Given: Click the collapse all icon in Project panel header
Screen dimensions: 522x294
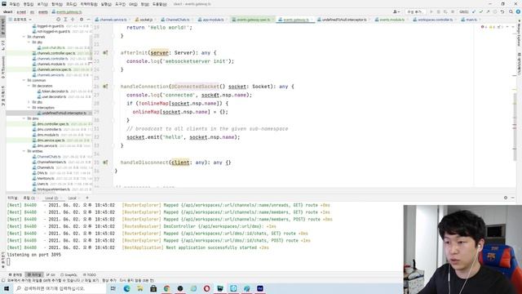Looking at the screenshot, I should (73, 20).
